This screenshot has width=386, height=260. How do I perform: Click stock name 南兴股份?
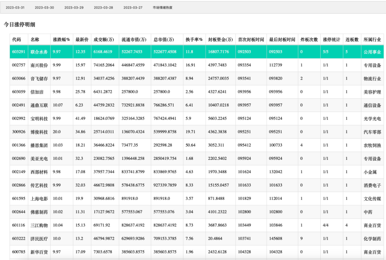click(x=39, y=65)
